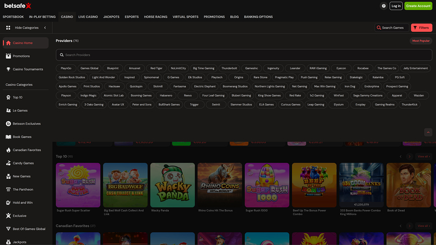This screenshot has width=436, height=245.
Task: Open the Horse Racing tab
Action: pyautogui.click(x=156, y=17)
